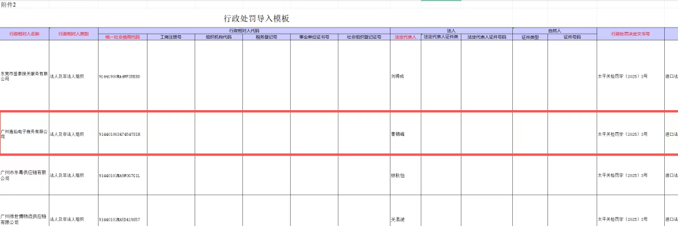Click the 社会组织登记证号 column header
This screenshot has width=678, height=226.
tap(364, 38)
